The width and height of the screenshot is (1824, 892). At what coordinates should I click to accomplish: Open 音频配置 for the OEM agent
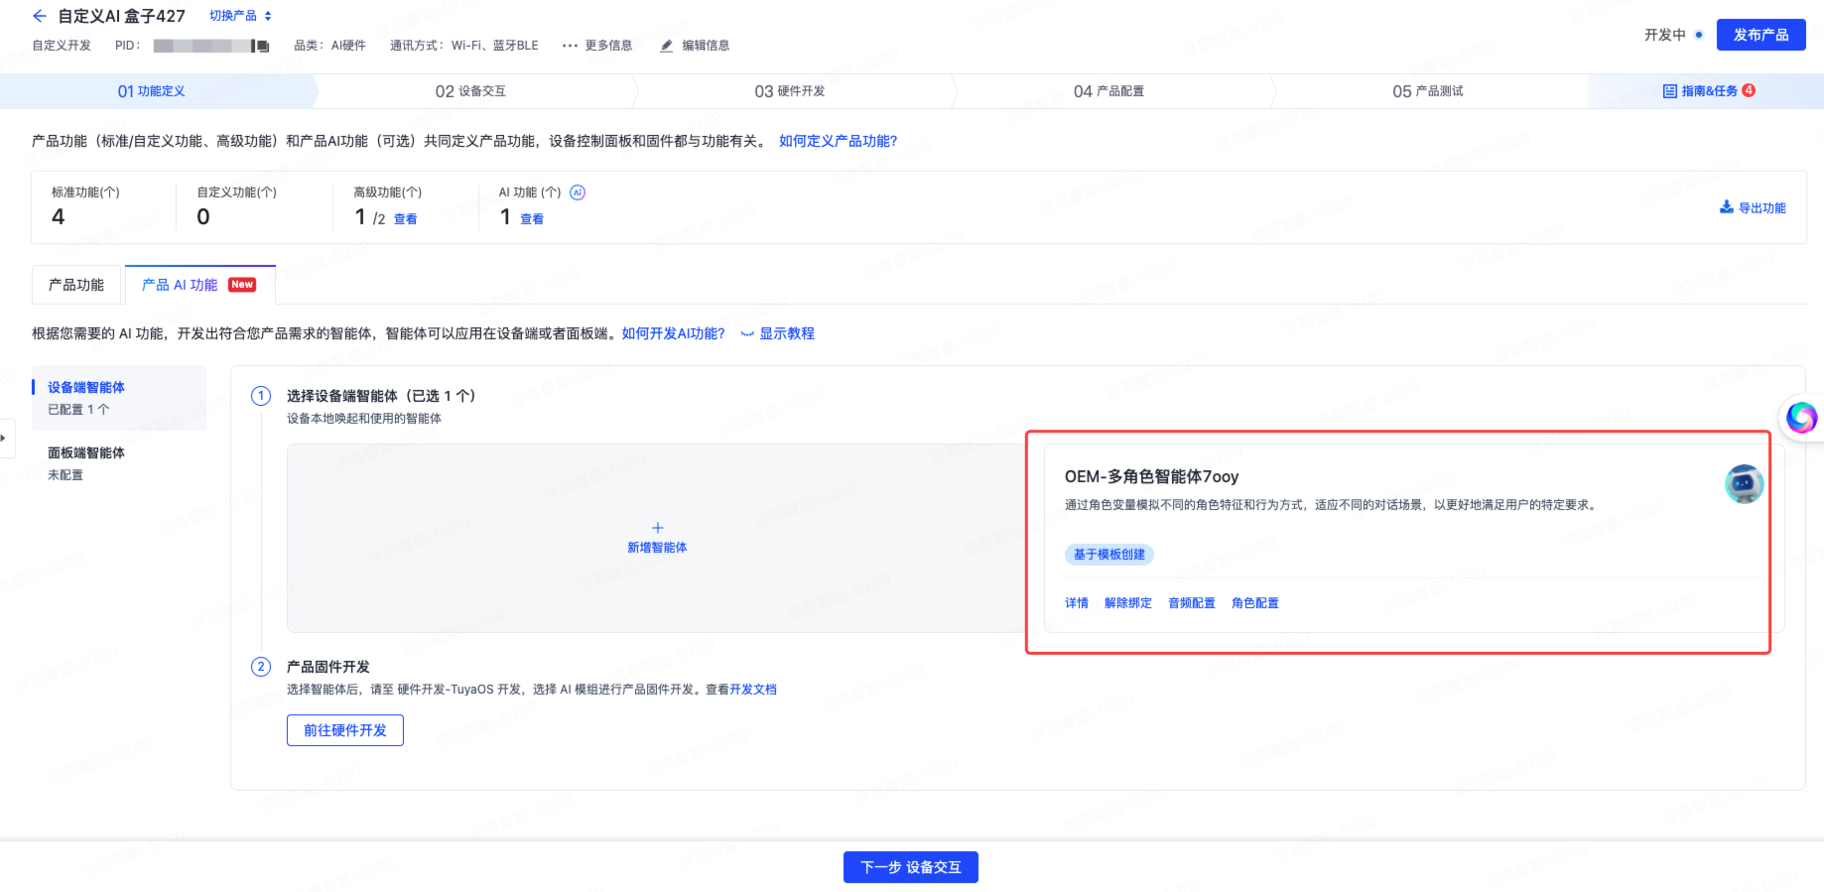1191,603
